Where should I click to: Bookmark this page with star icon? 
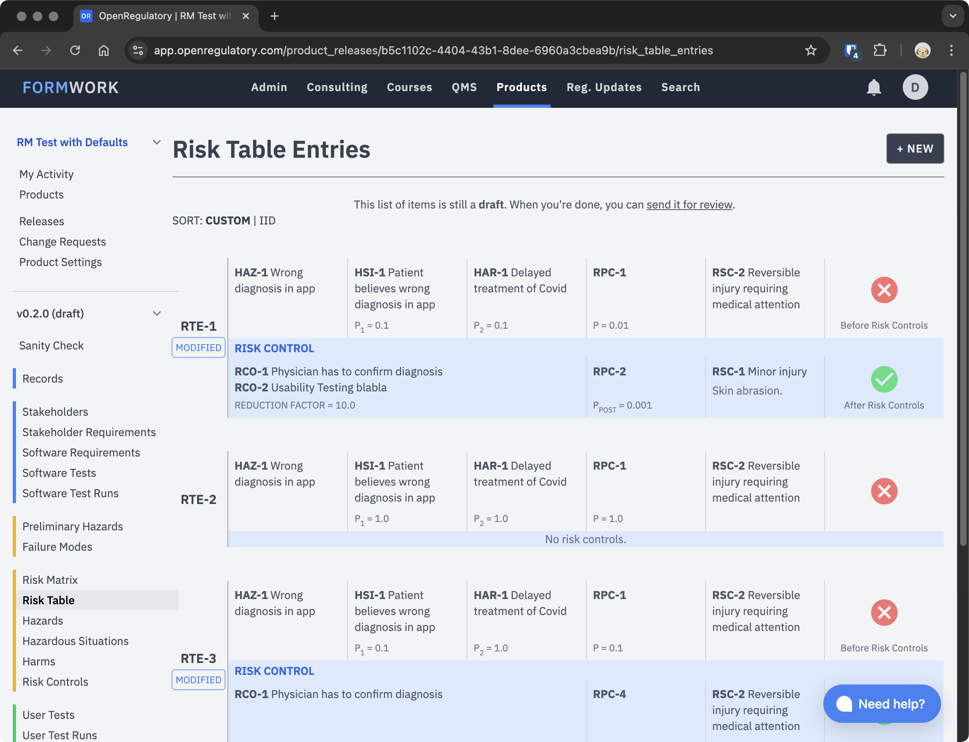coord(811,50)
